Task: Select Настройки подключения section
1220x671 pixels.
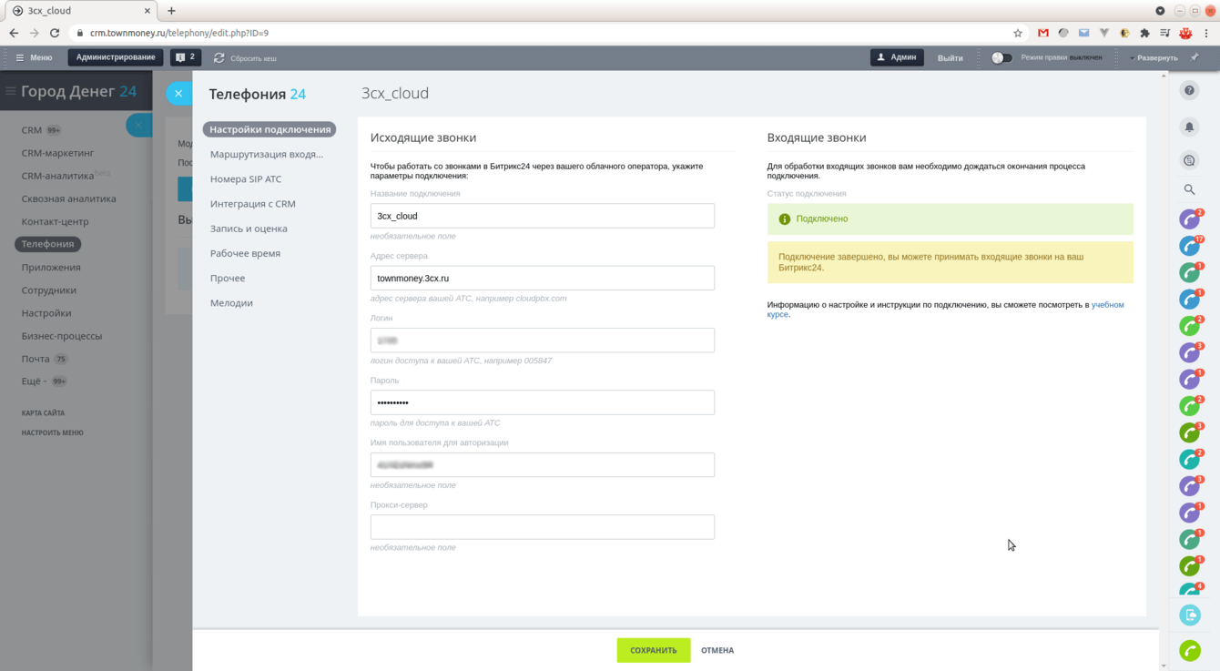Action: (269, 129)
